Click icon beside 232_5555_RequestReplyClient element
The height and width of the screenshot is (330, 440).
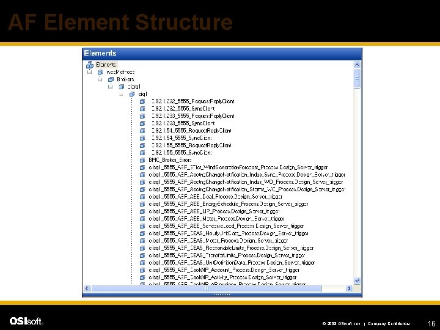tap(142, 101)
